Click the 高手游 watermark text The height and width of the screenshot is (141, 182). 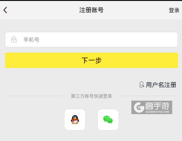point(157,106)
